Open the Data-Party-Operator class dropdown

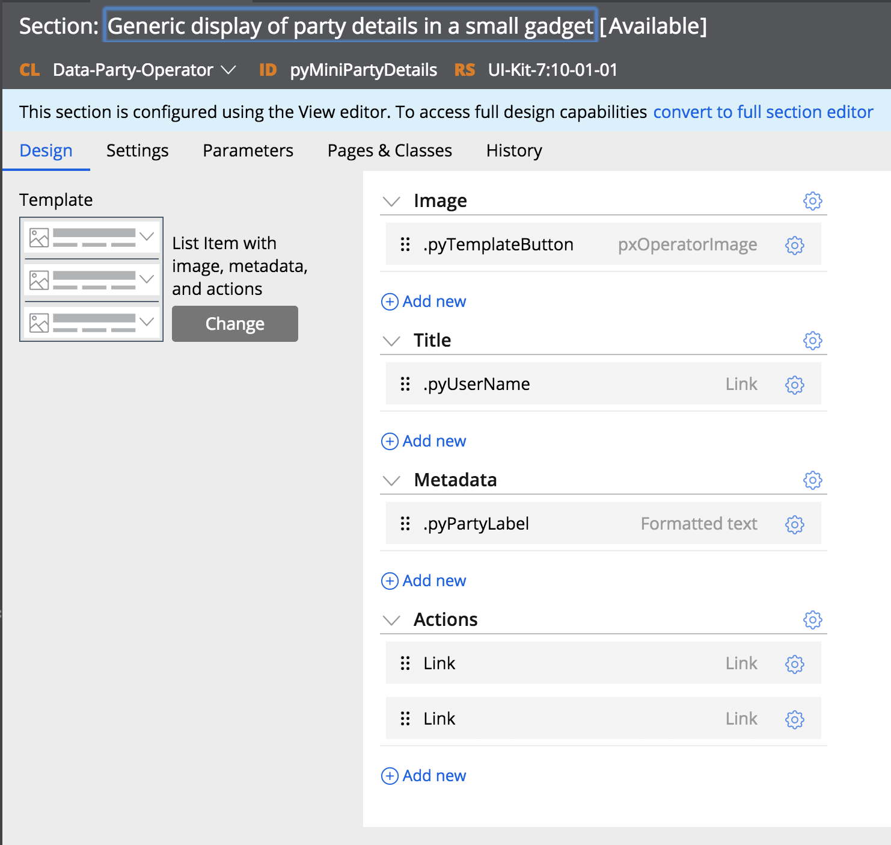pos(229,70)
